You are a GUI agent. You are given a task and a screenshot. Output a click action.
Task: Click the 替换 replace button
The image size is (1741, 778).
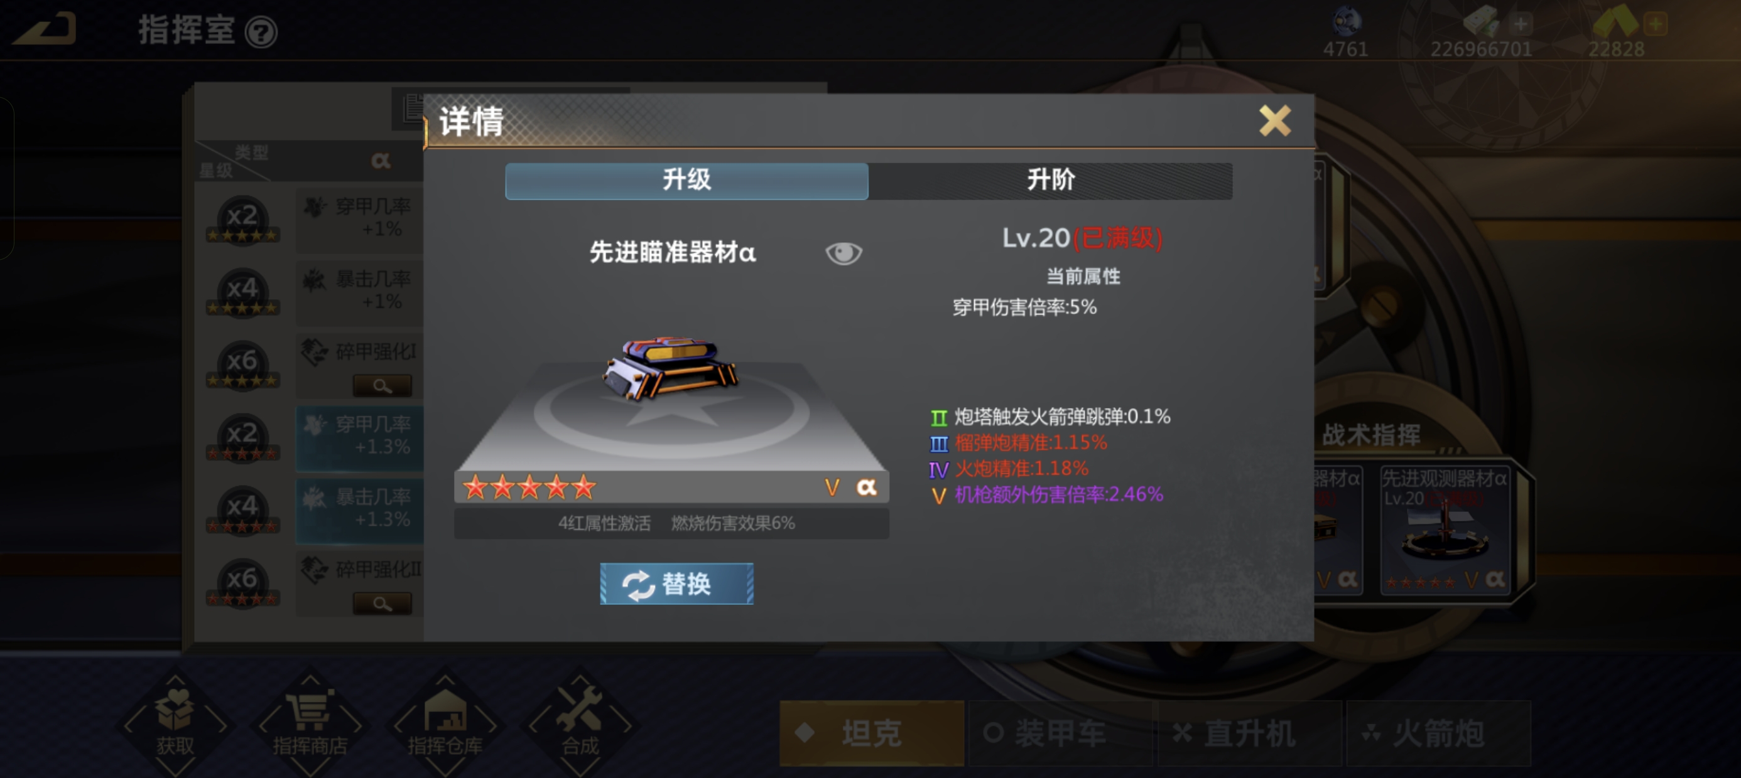676,583
